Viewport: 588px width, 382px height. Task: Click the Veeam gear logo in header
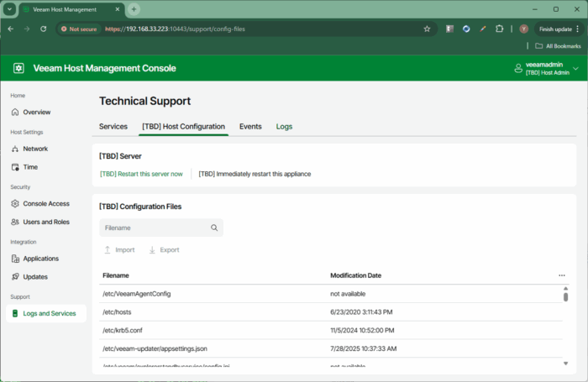click(18, 68)
